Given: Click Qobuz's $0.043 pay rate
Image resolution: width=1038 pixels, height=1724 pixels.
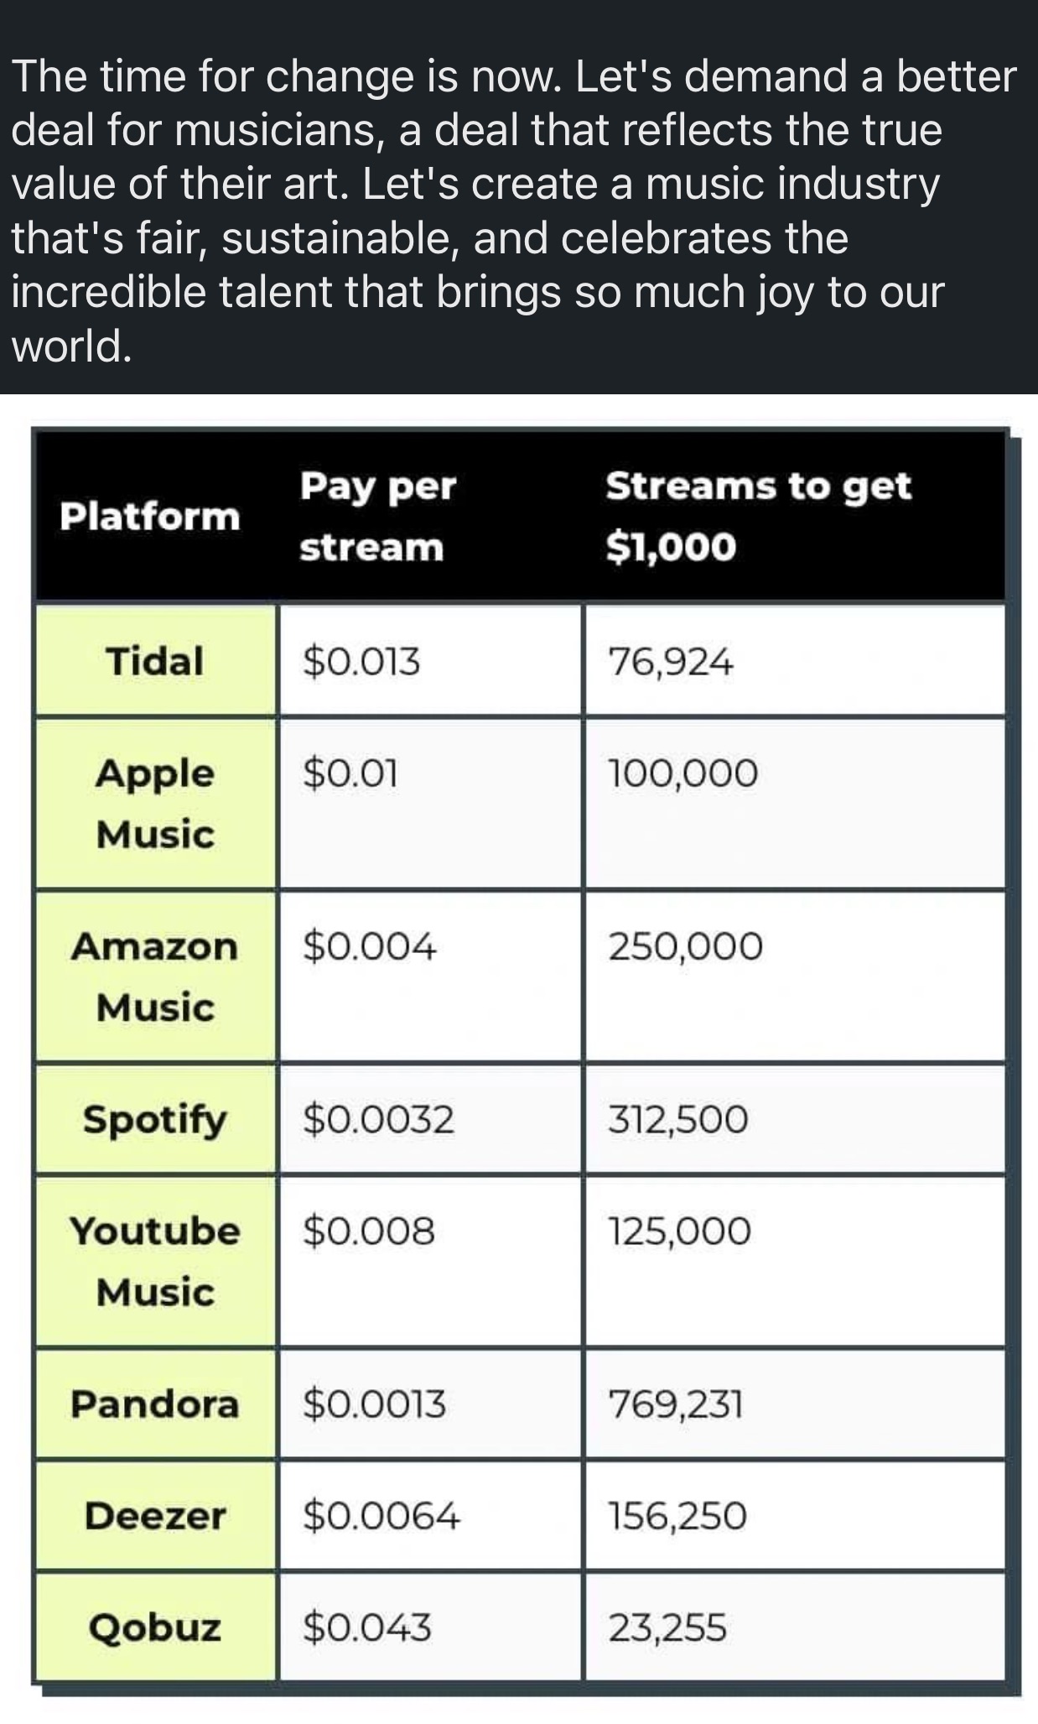Looking at the screenshot, I should pos(367,1628).
